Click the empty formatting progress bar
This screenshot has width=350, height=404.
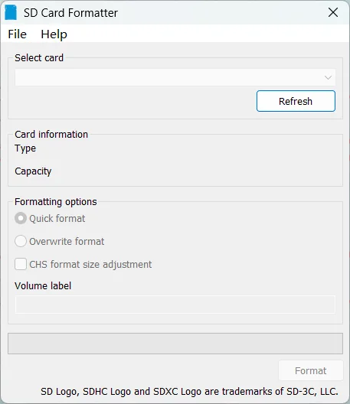[x=175, y=344]
